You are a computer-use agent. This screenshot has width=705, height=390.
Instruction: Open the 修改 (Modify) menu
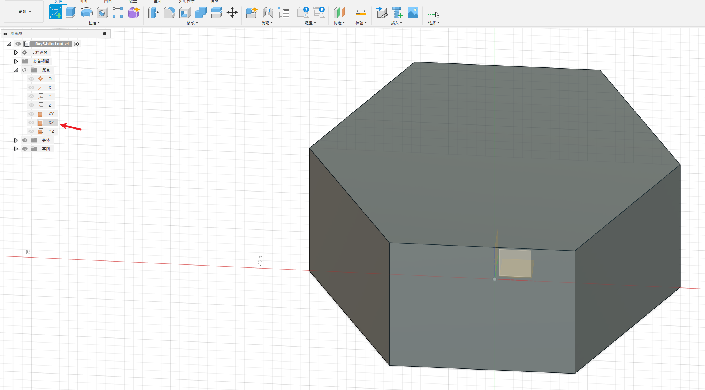192,23
